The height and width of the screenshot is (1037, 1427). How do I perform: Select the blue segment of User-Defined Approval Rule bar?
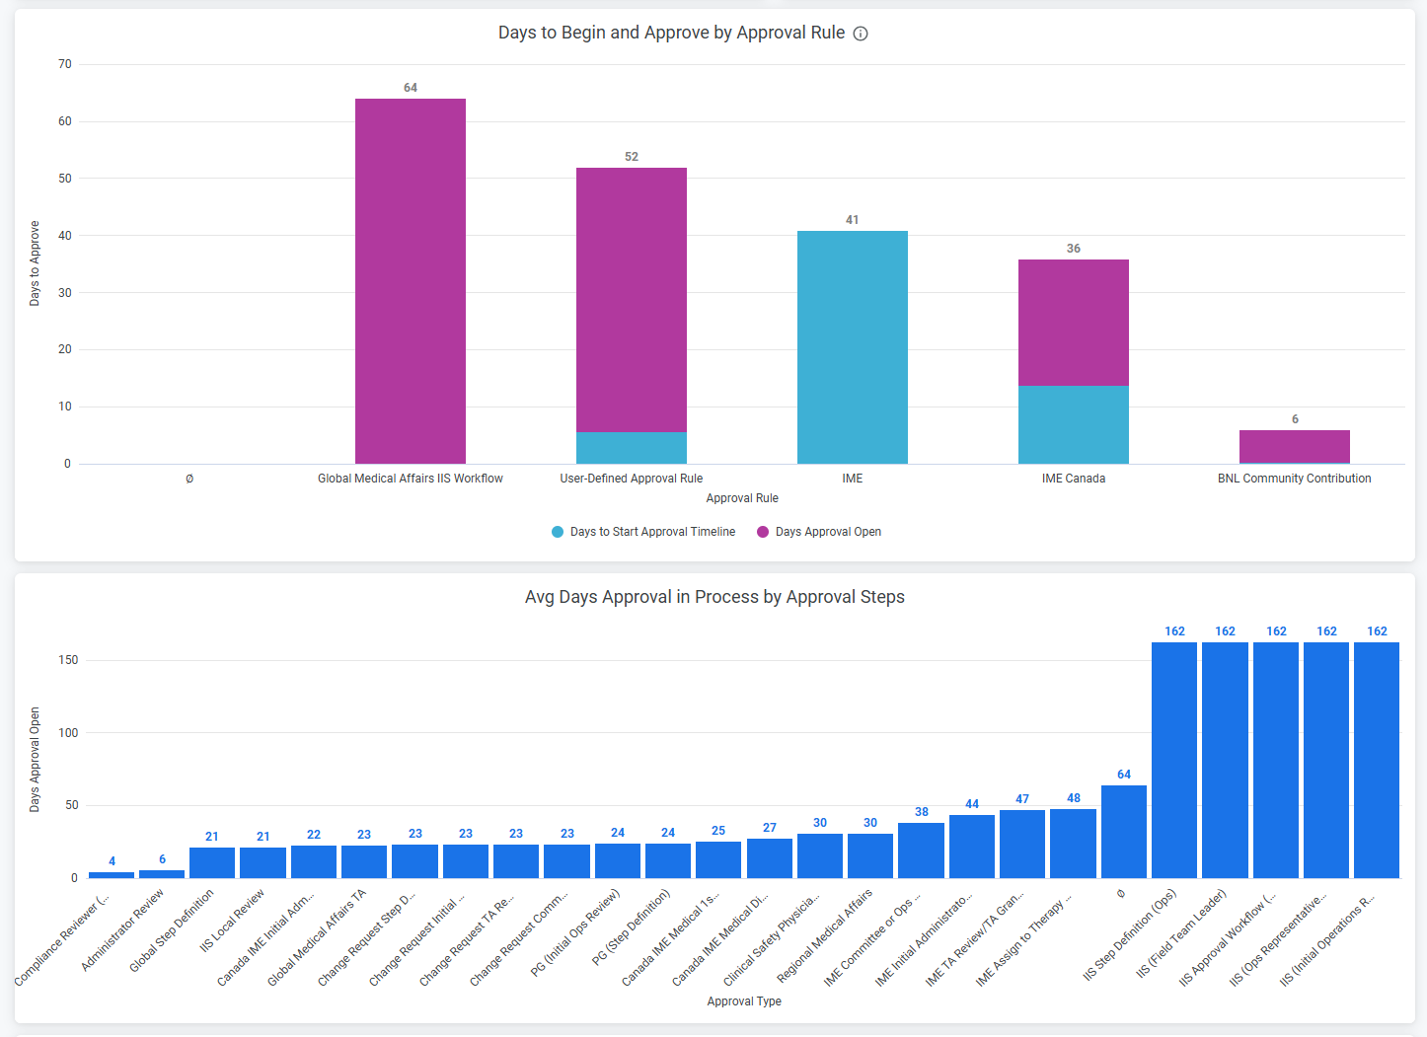point(632,448)
